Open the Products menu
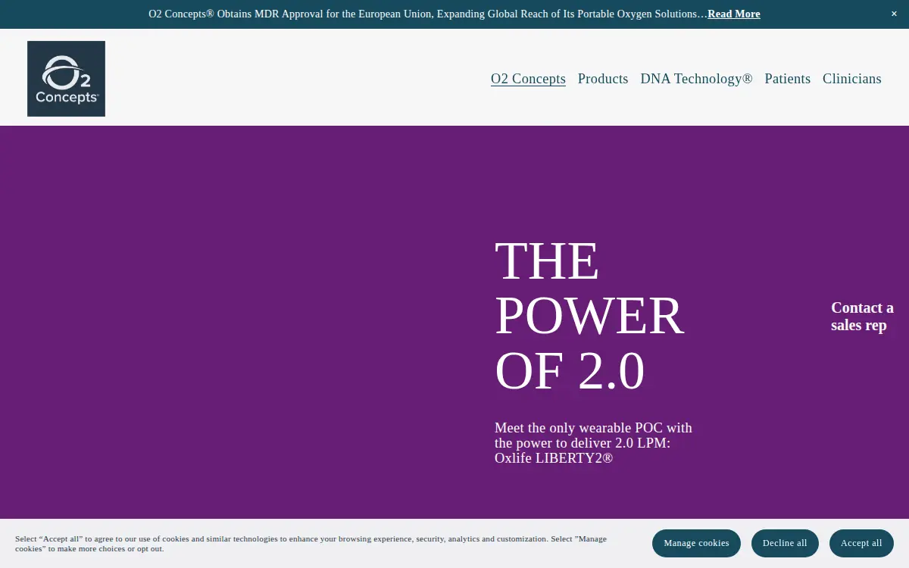 click(x=603, y=79)
